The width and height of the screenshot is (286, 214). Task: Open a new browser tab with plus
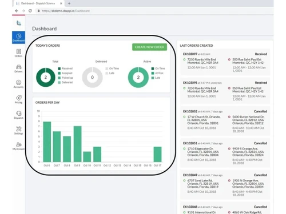[69, 3]
